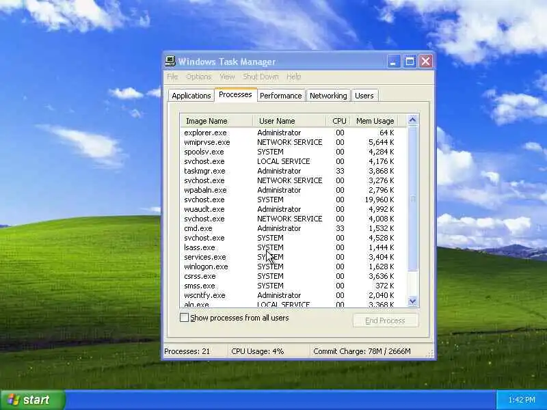Image resolution: width=547 pixels, height=410 pixels.
Task: Sort by Mem Usage column header
Action: (x=375, y=121)
